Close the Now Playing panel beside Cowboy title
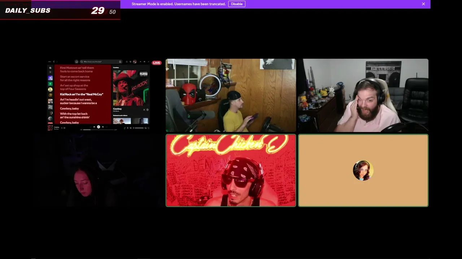The height and width of the screenshot is (259, 462). pyautogui.click(x=144, y=110)
